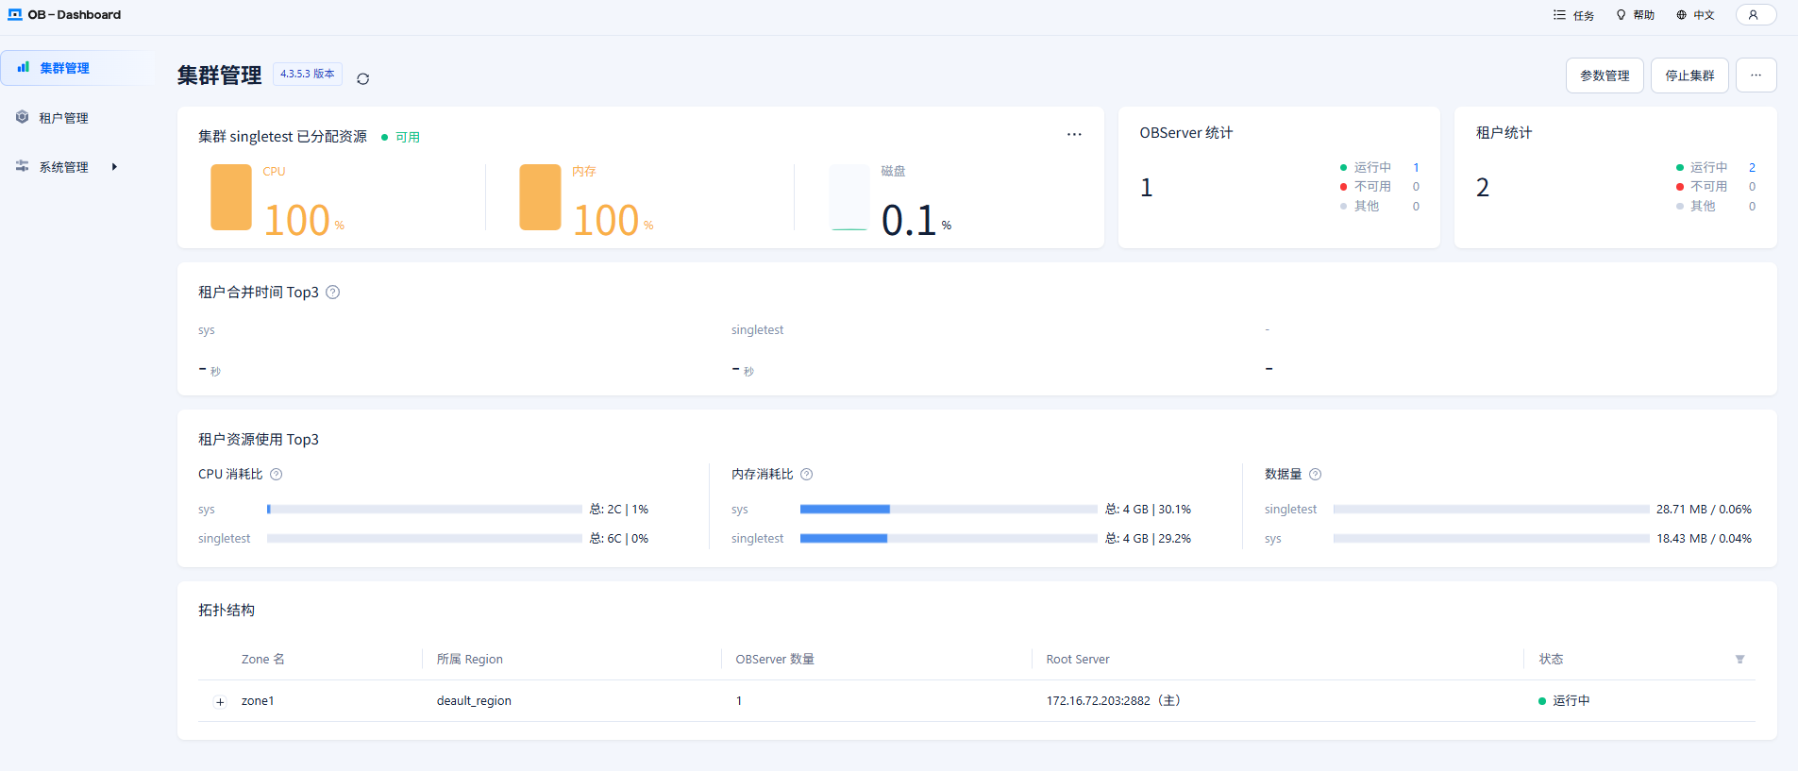This screenshot has width=1798, height=771.
Task: Click help icon beside 数据量
Action: [1316, 475]
